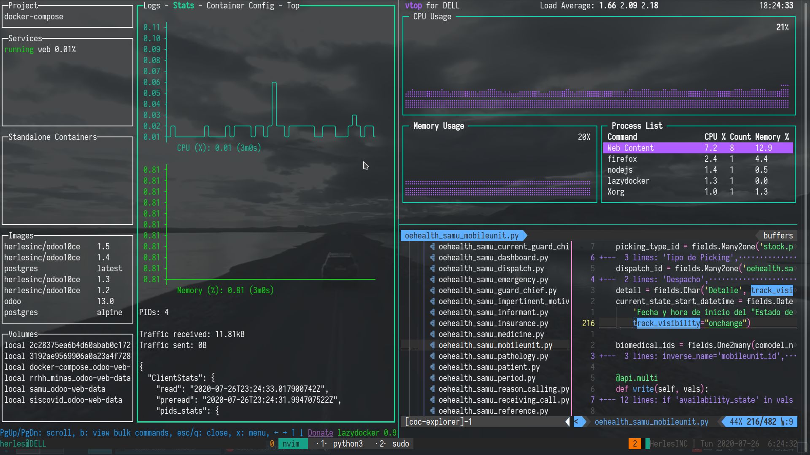Click Python file icon beside oehealth_samu_dispatch.py
810x455 pixels.
pyautogui.click(x=432, y=269)
